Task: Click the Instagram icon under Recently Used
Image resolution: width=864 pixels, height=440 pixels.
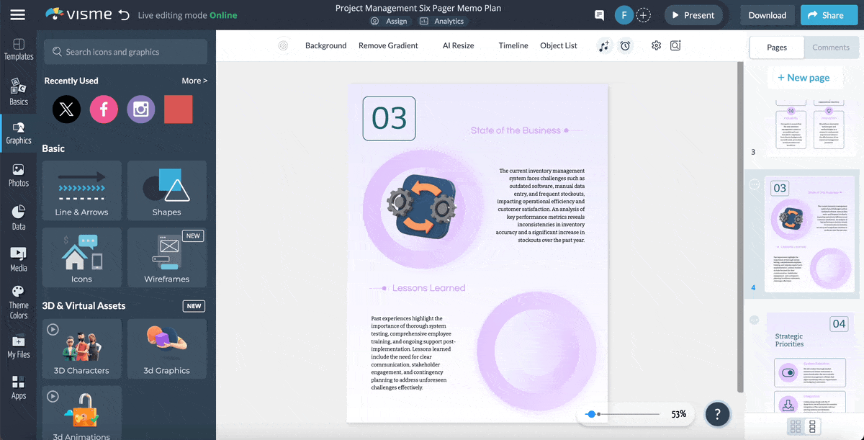Action: pyautogui.click(x=140, y=109)
